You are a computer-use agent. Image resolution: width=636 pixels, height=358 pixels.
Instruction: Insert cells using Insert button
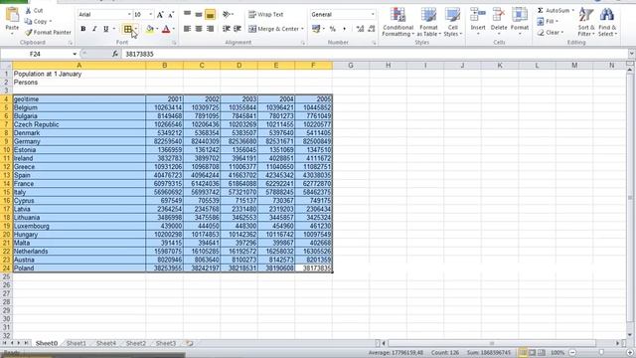pos(478,22)
